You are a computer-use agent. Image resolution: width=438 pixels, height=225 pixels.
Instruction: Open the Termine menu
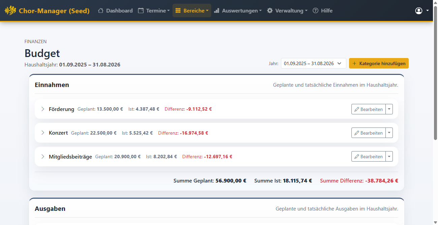(154, 11)
